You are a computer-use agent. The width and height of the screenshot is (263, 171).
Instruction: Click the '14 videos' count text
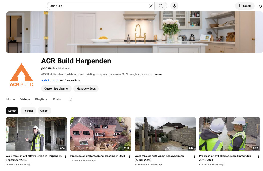pos(64,68)
